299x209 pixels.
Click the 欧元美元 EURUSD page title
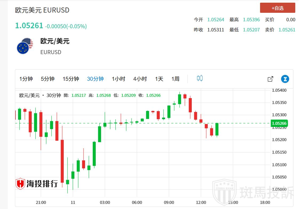[42, 10]
